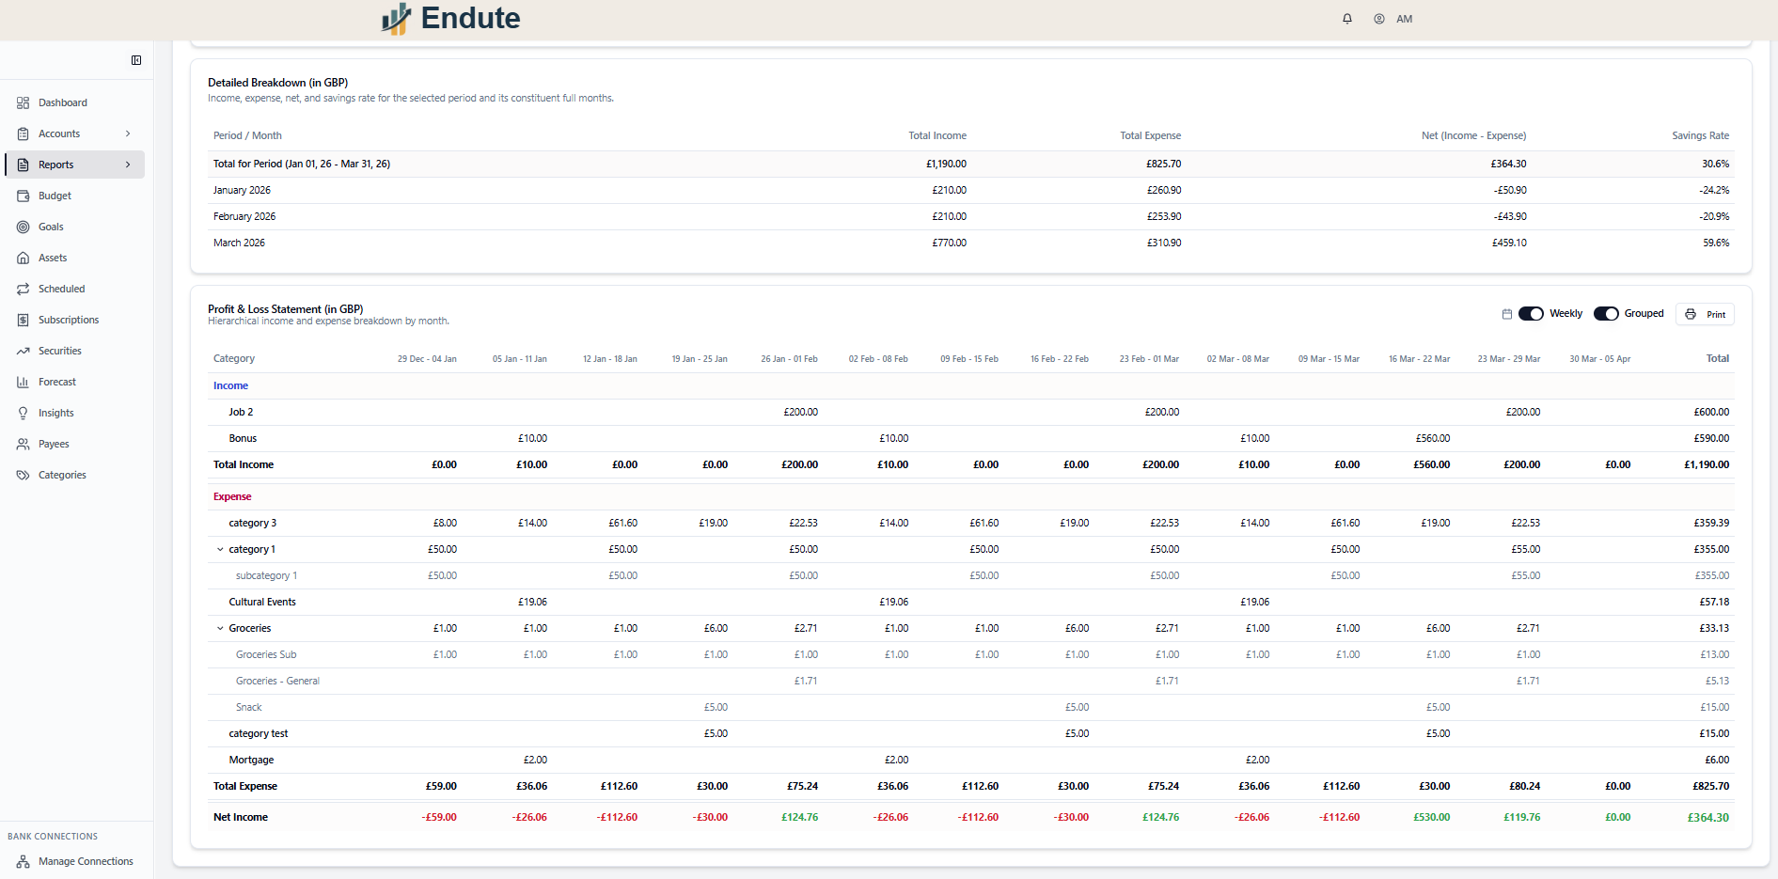Select the Income section header
This screenshot has width=1778, height=879.
(230, 385)
